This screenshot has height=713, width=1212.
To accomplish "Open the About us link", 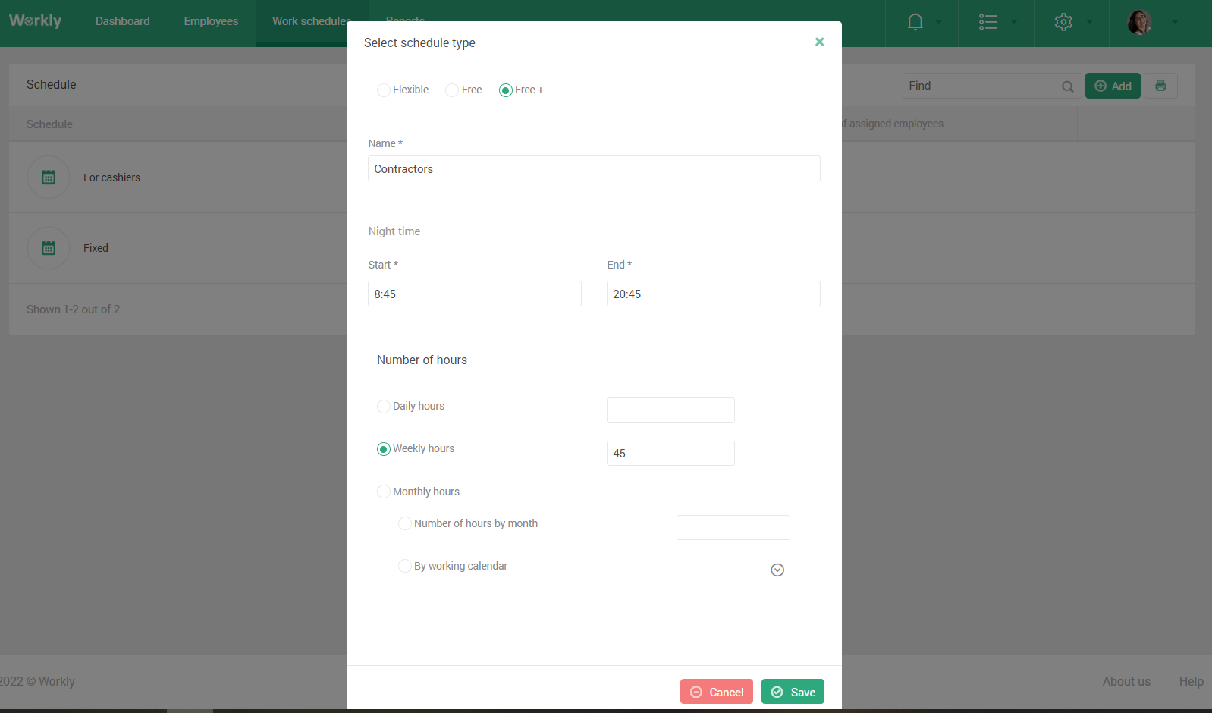I will 1126,681.
